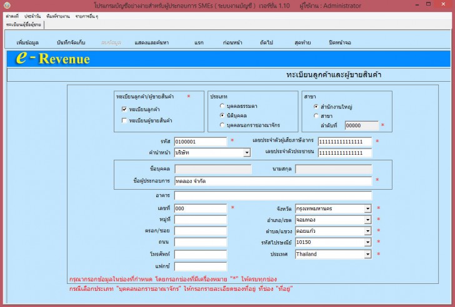
Task: Go to previous record with ก่อนหน้า
Action: [232, 42]
